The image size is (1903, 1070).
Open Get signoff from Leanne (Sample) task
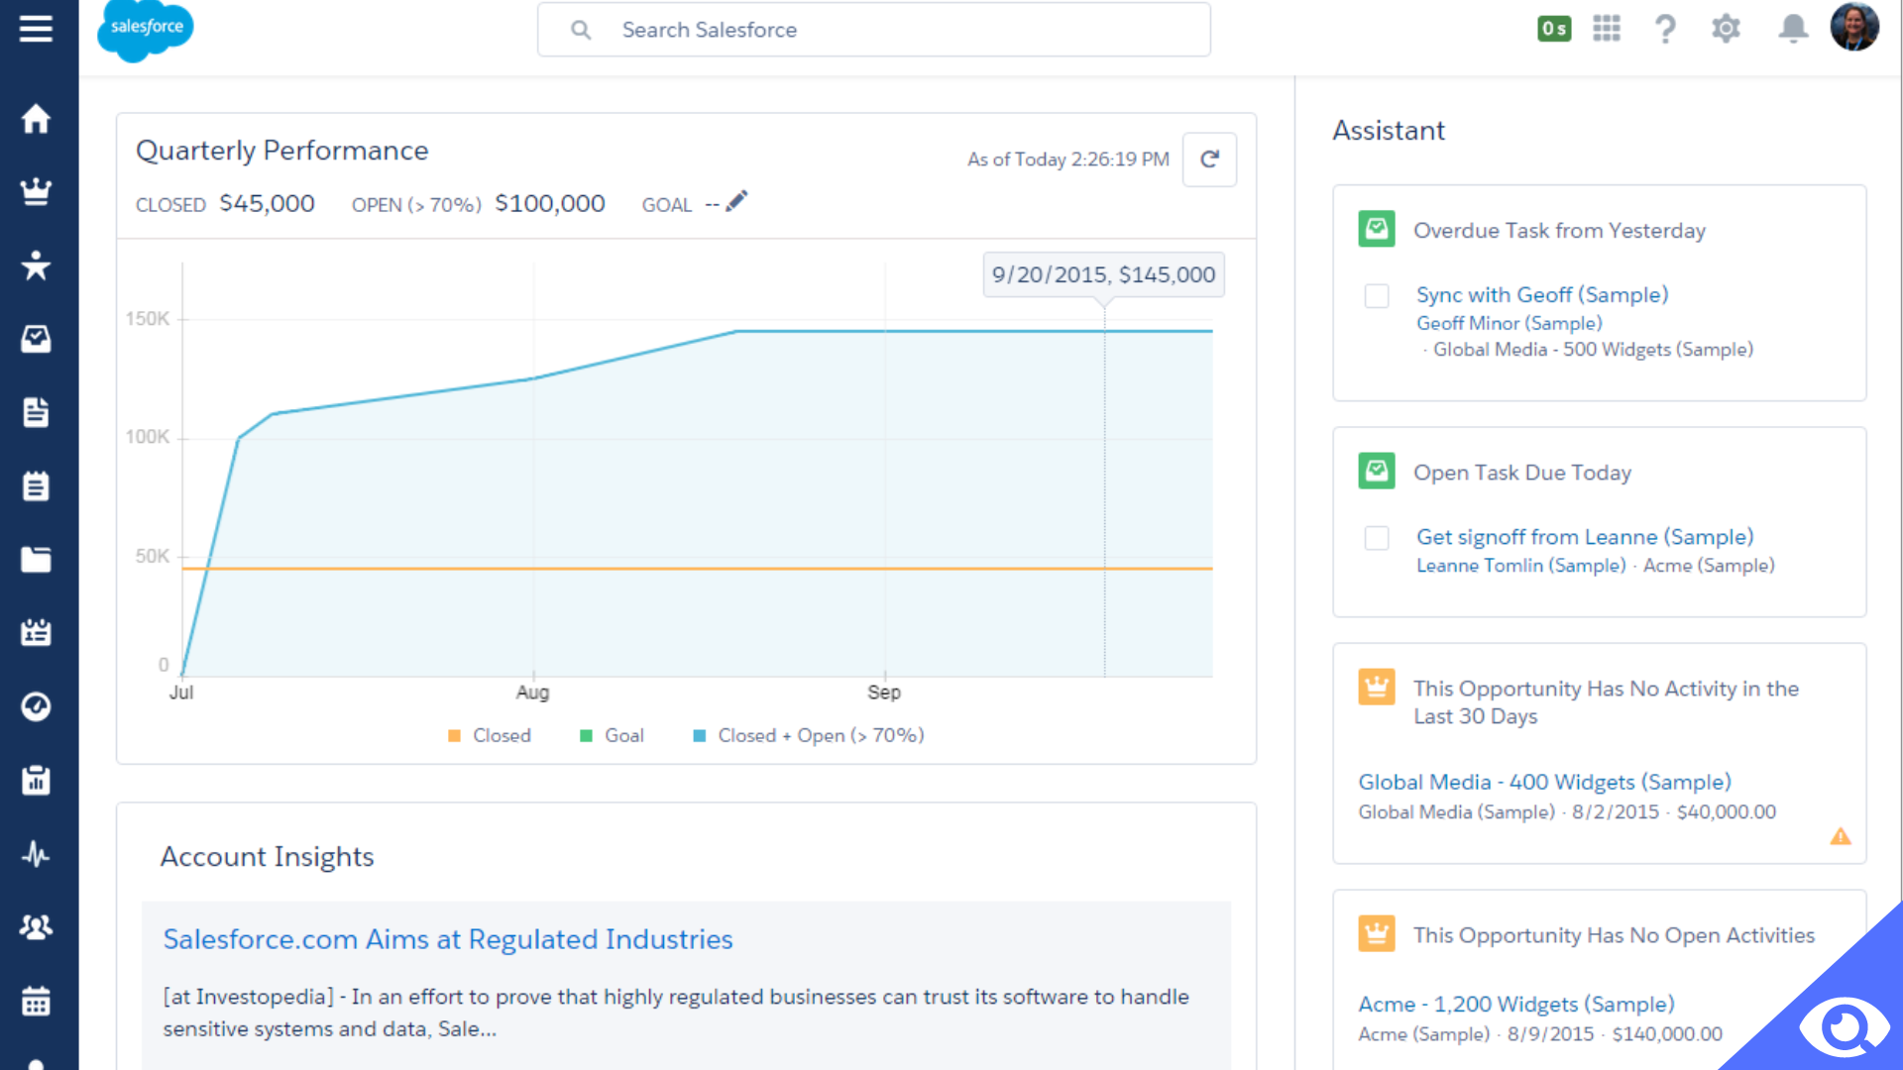[1585, 536]
